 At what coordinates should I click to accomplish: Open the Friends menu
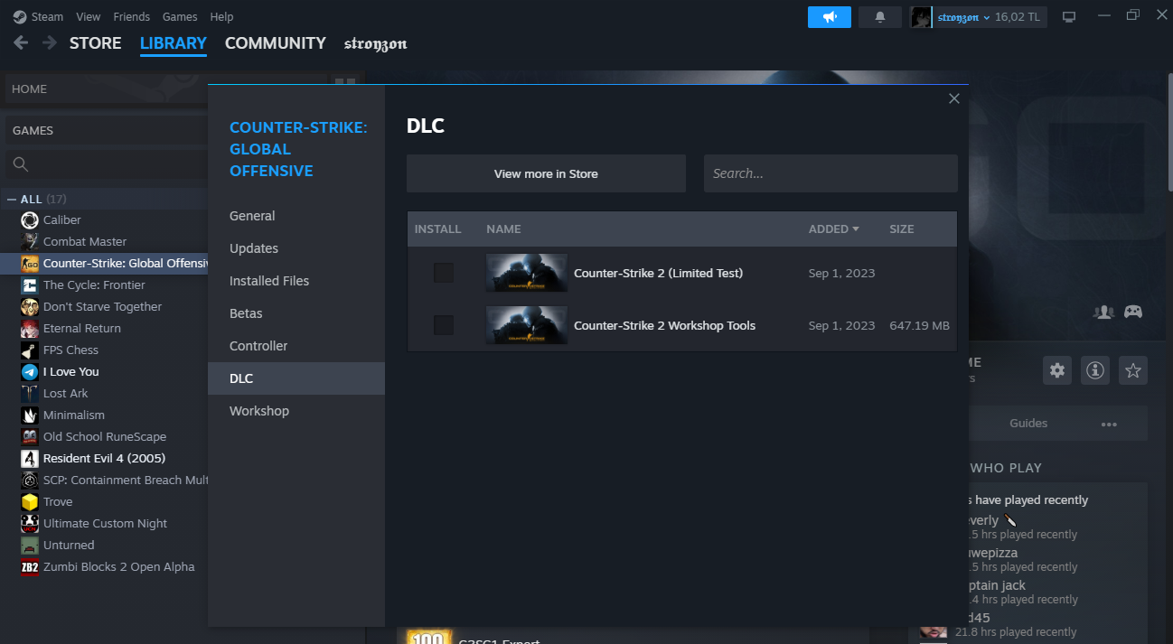coord(132,16)
